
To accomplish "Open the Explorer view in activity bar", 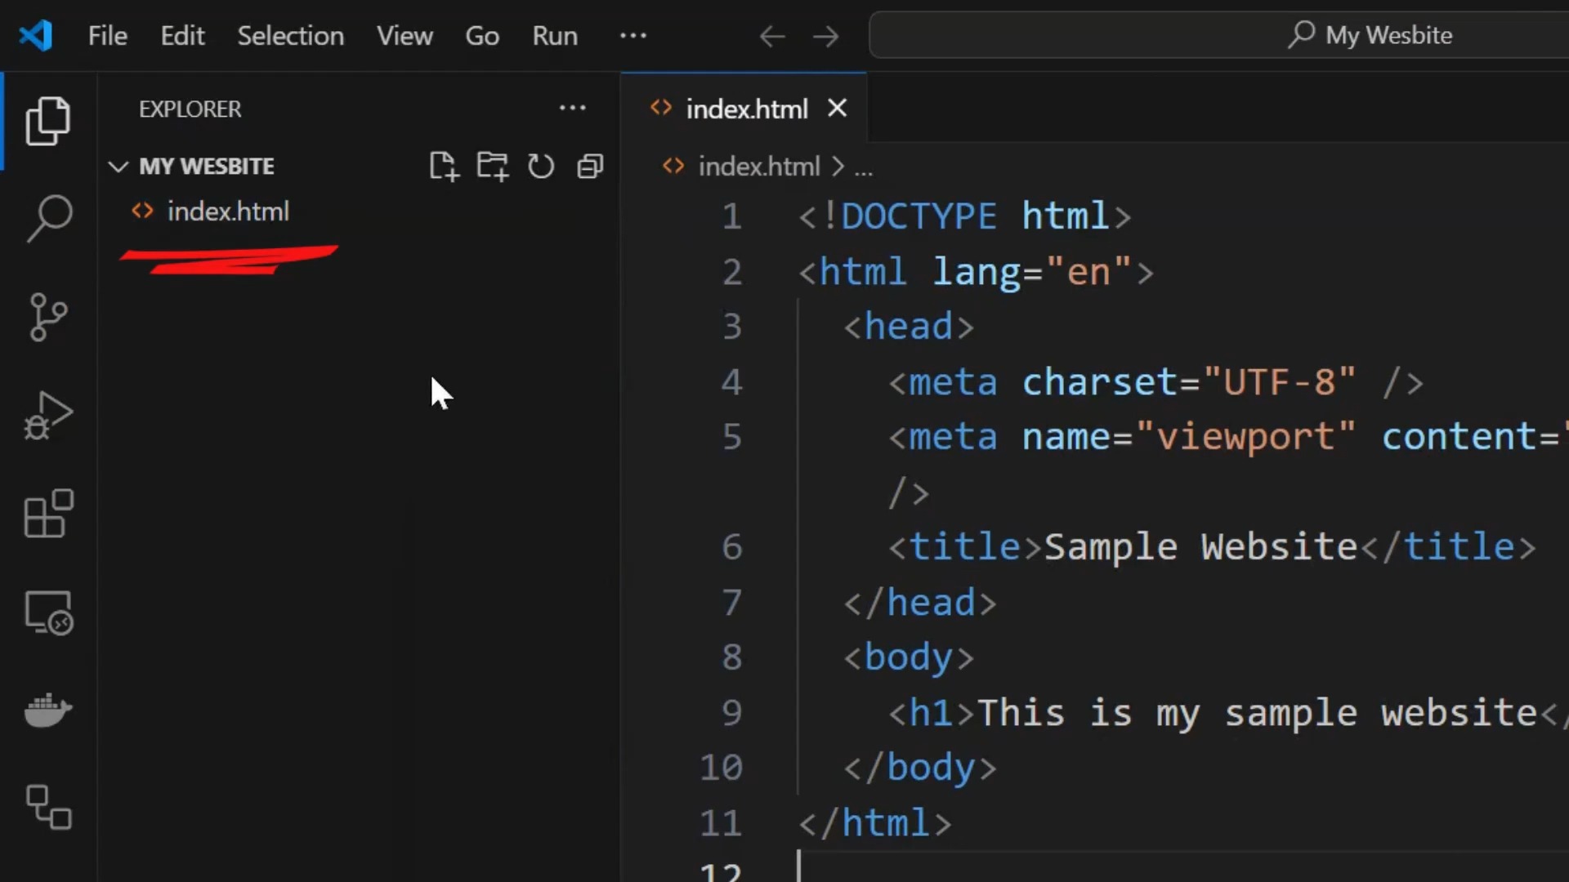I will [x=48, y=121].
